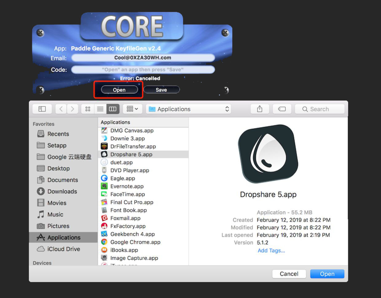Select the iBooks.app icon
Viewport: 381px width, 298px height.
tap(104, 250)
